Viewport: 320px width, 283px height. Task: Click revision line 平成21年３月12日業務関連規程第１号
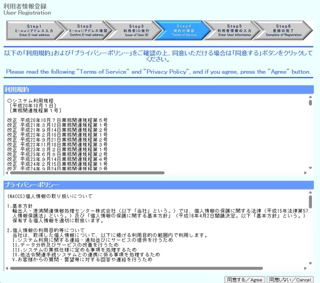point(64,125)
